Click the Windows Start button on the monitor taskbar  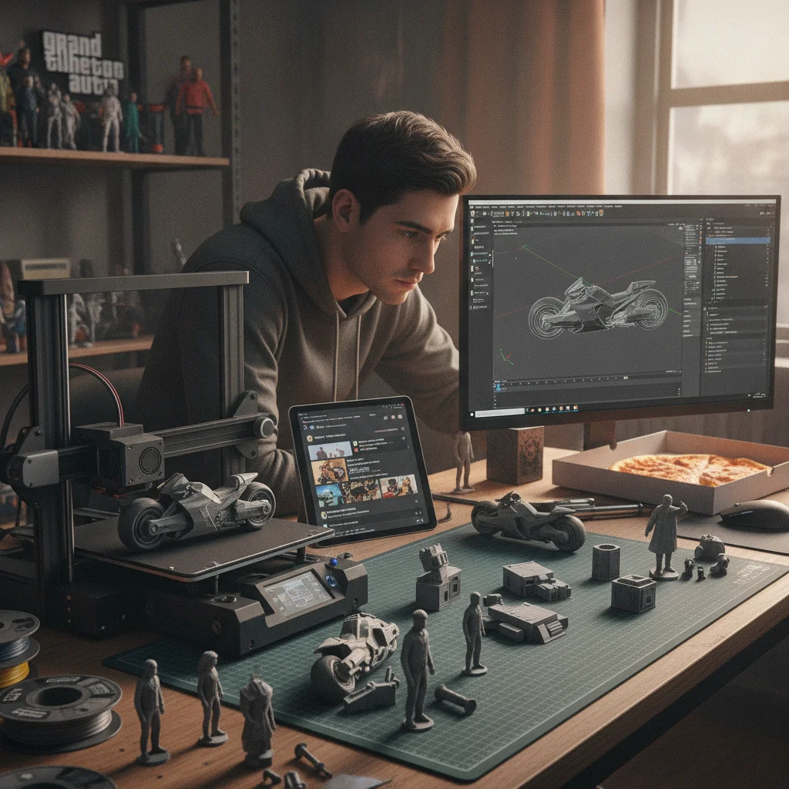coord(472,414)
